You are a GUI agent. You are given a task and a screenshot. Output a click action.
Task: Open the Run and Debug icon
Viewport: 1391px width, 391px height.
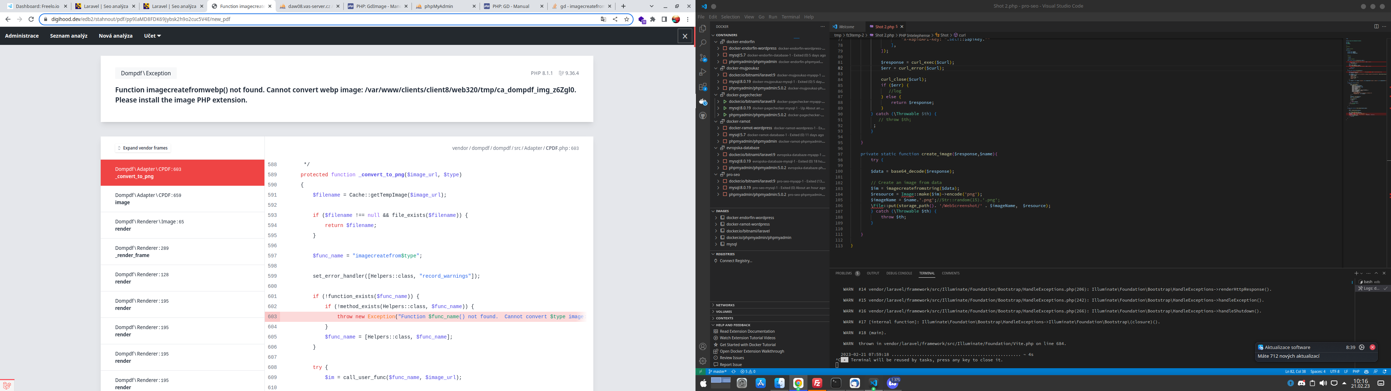click(702, 72)
